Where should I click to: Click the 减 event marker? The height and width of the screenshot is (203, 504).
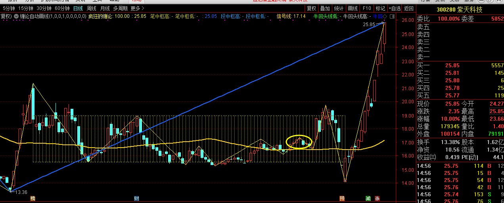pos(368,198)
